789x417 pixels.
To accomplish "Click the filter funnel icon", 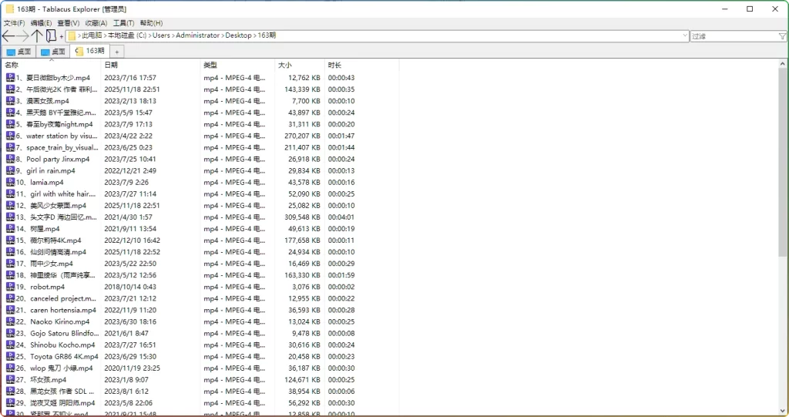I will tap(782, 36).
